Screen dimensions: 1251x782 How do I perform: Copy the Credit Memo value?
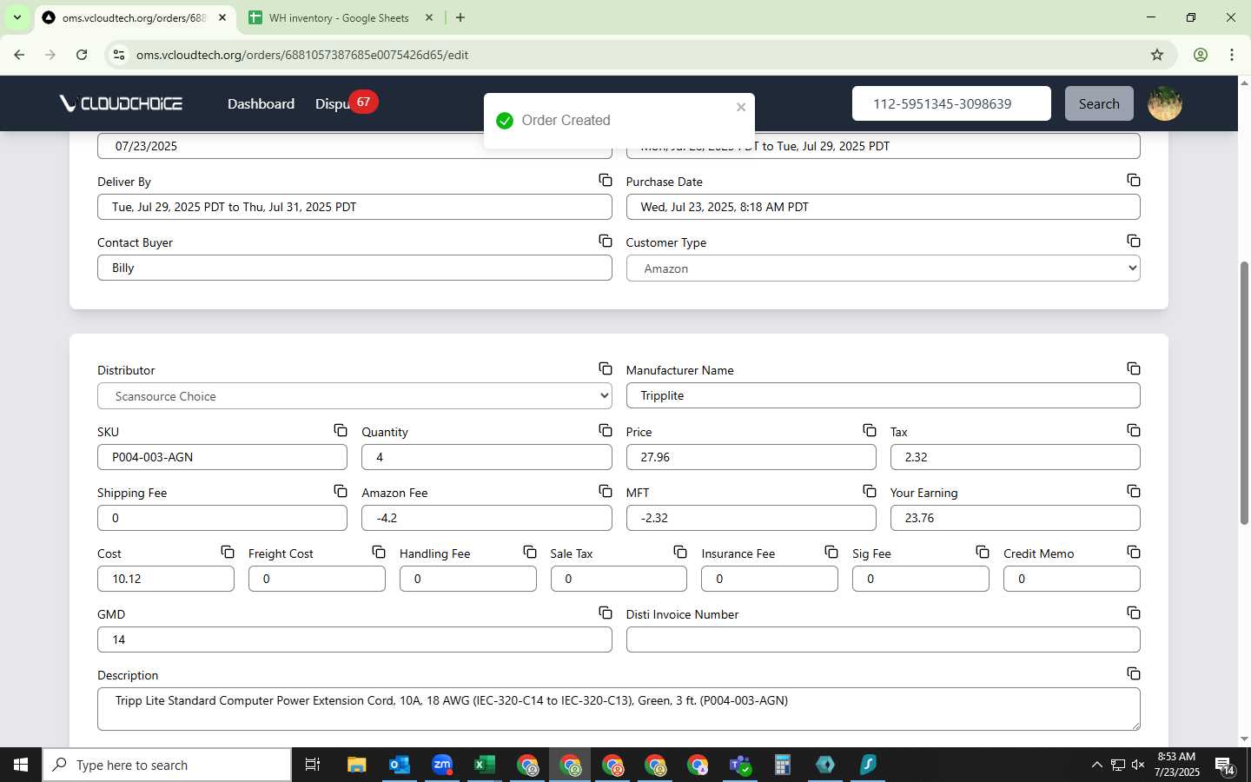click(1134, 552)
